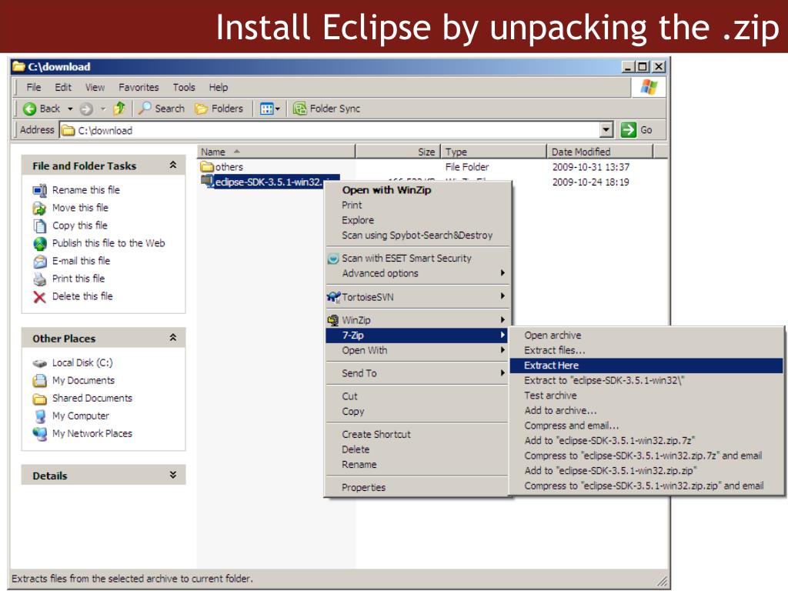788x591 pixels.
Task: Click Extract Here in 7-Zip submenu
Action: (646, 366)
